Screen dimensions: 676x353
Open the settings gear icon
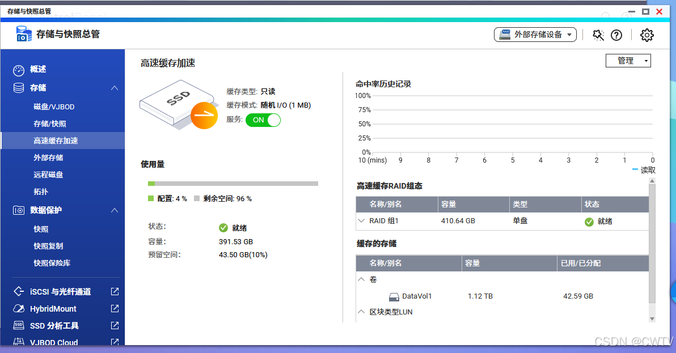coord(647,35)
